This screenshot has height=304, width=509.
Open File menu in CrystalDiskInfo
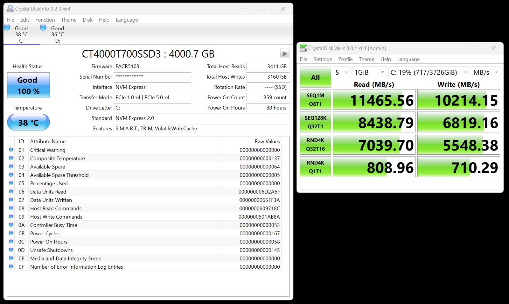(x=10, y=20)
